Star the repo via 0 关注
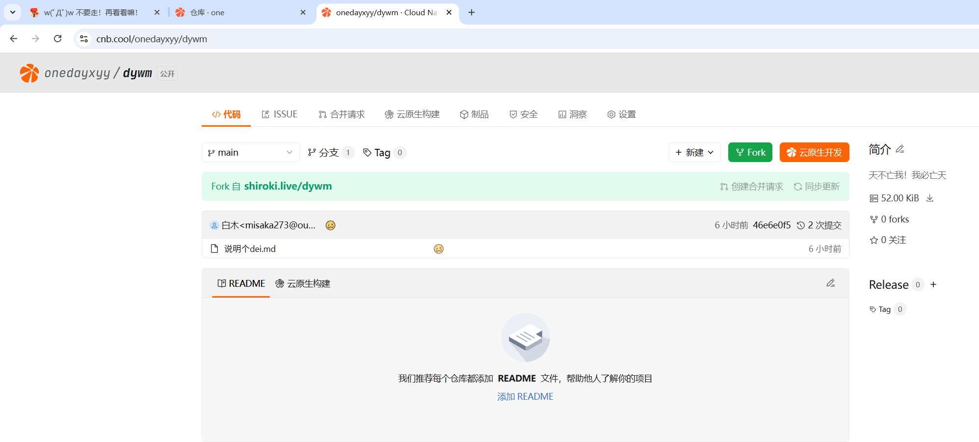979x442 pixels. point(888,240)
